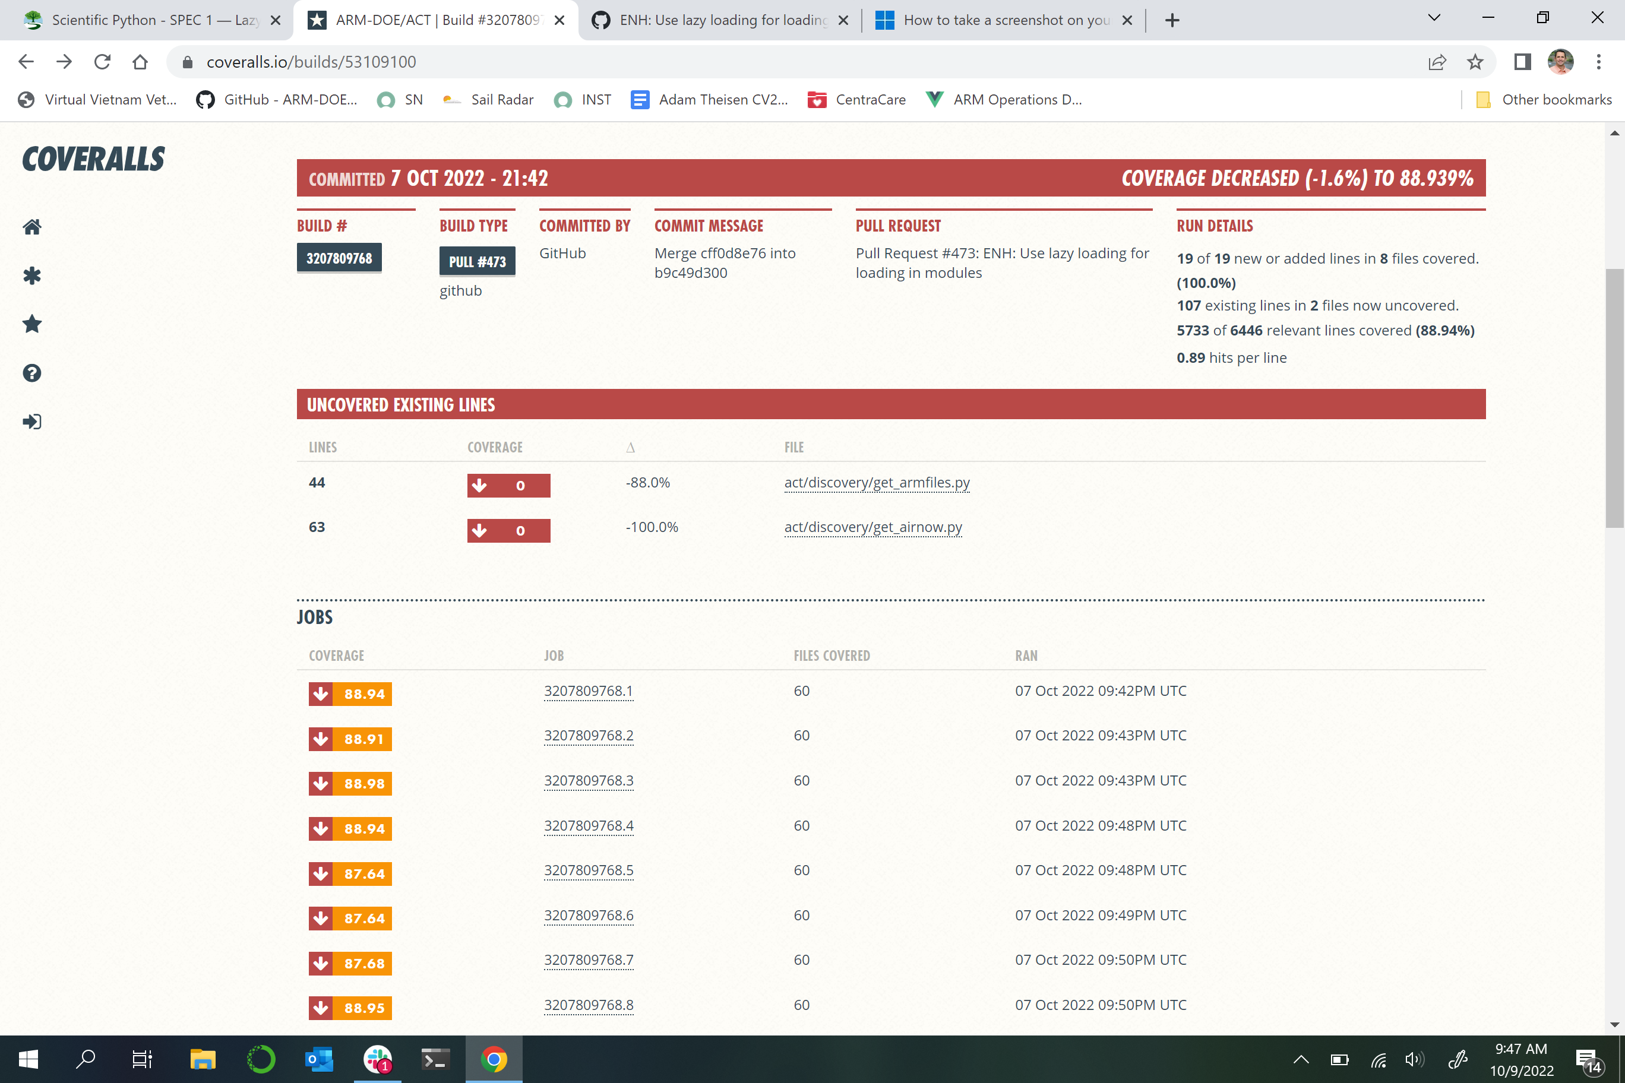Image resolution: width=1625 pixels, height=1083 pixels.
Task: Click the PULL #473 build type badge
Action: pos(477,261)
